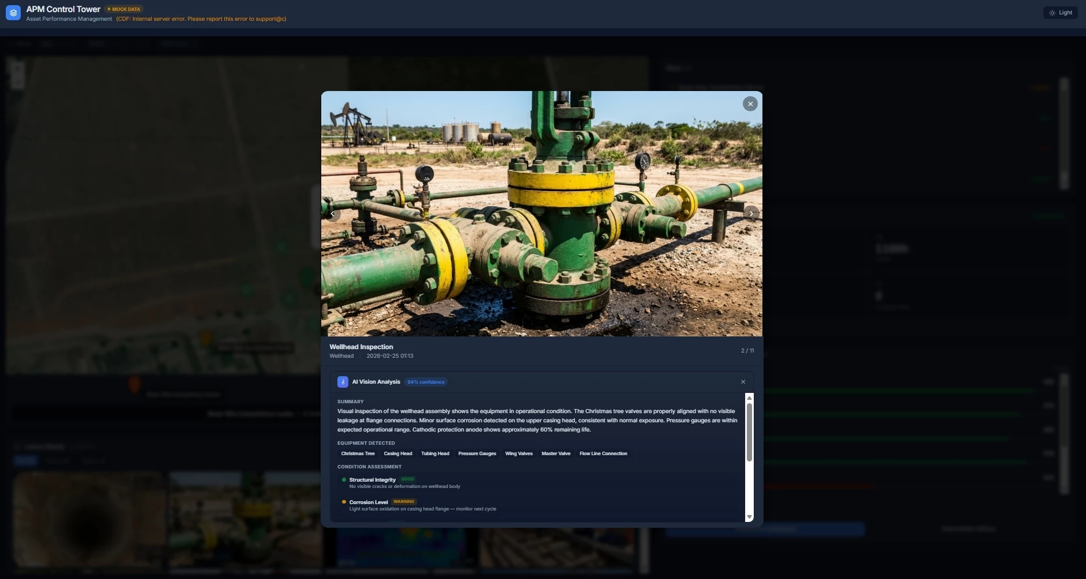The width and height of the screenshot is (1086, 579).
Task: Switch to Light theme
Action: pos(1060,13)
